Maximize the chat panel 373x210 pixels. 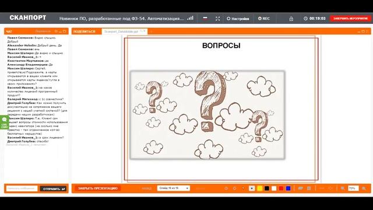(x=64, y=31)
